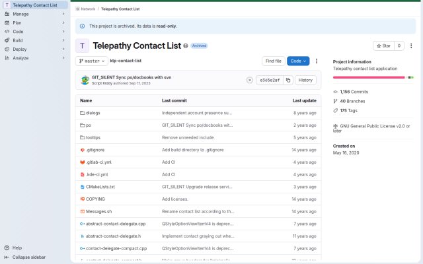This screenshot has width=423, height=264.
Task: Click the Archived badge
Action: click(199, 46)
